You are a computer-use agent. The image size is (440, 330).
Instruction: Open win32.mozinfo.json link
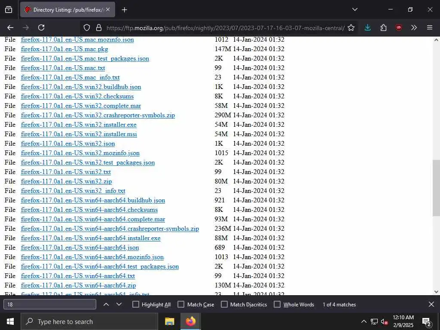click(80, 153)
